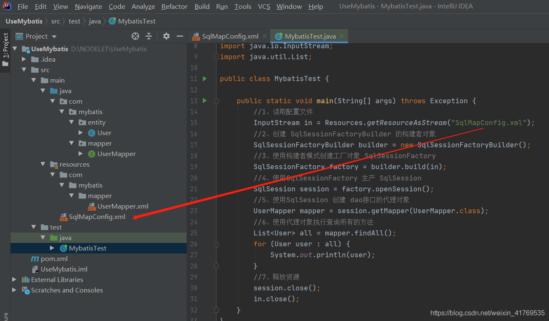Expand the .idea folder
Screen dimensions: 549x321
(x=24, y=60)
